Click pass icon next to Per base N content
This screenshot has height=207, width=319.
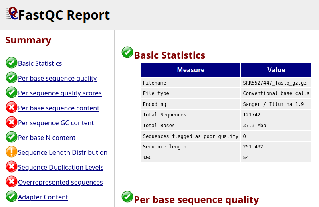click(12, 137)
